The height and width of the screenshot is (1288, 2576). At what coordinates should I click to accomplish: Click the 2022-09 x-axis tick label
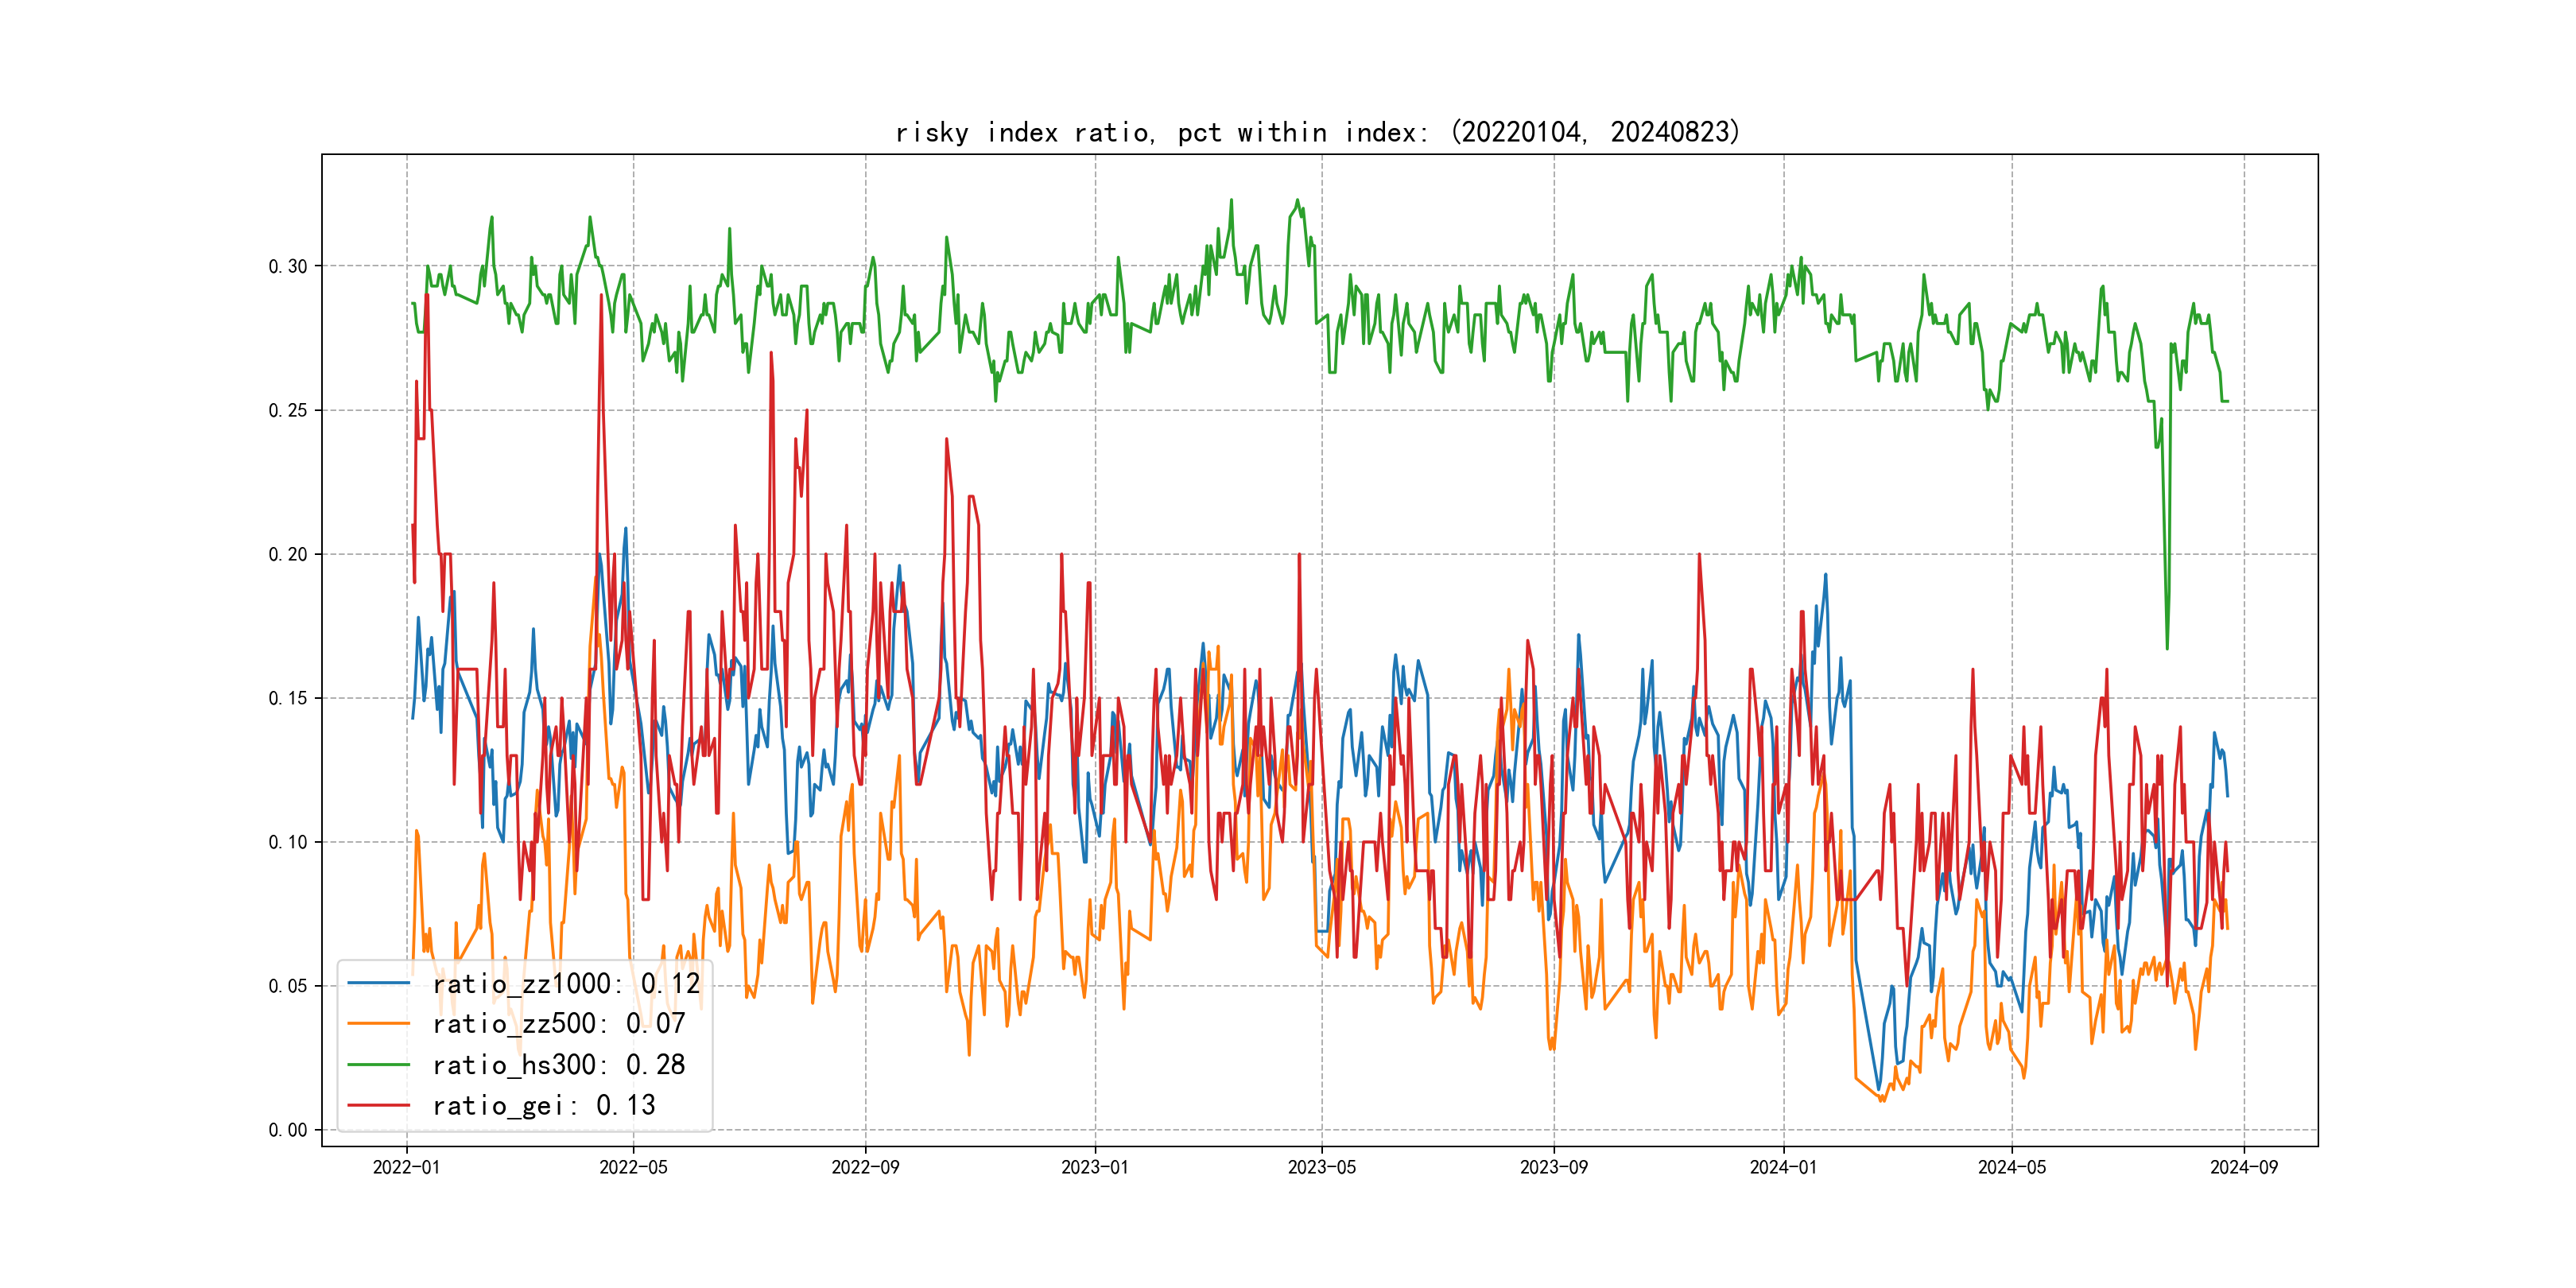pyautogui.click(x=865, y=1167)
